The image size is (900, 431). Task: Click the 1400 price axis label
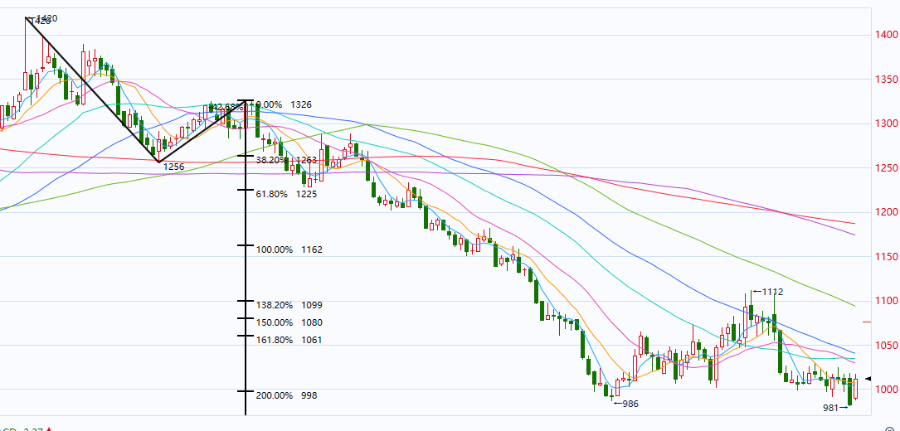click(885, 35)
